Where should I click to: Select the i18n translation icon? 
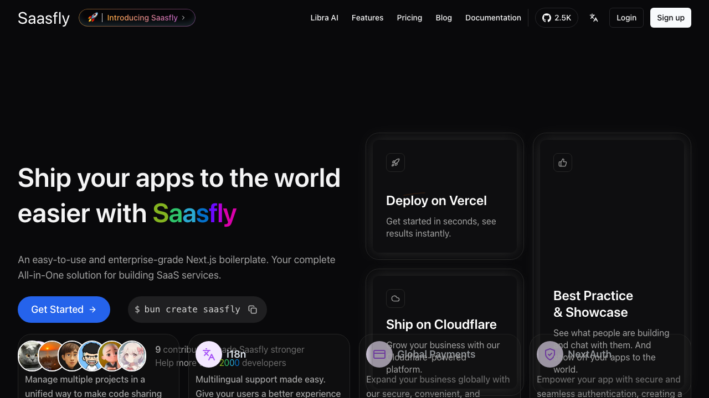pos(208,354)
